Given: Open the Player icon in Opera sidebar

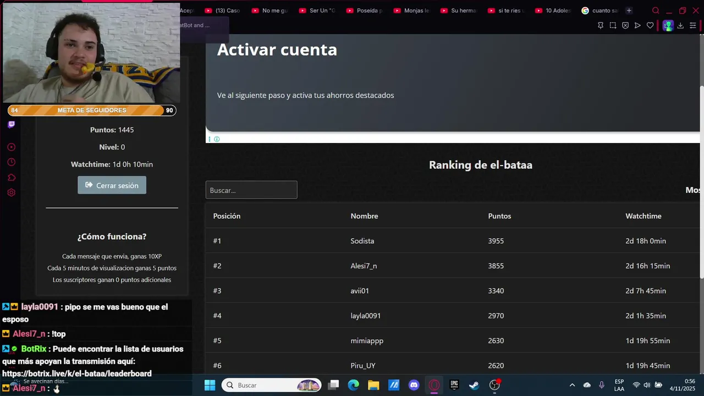Looking at the screenshot, I should (x=11, y=147).
